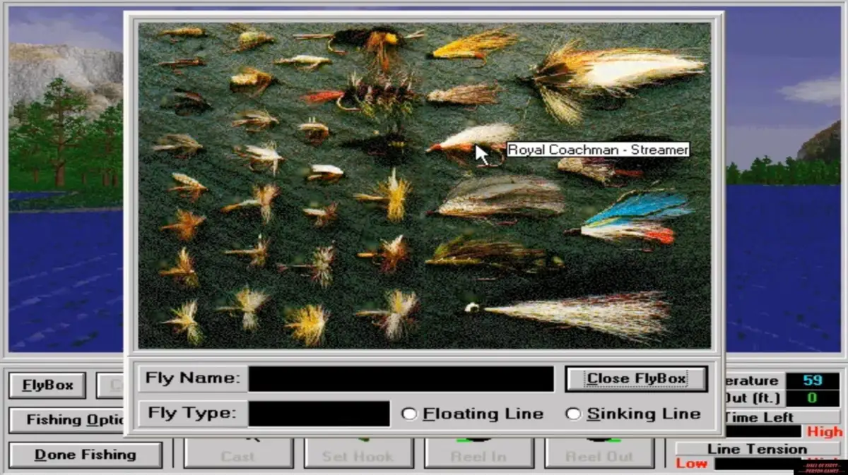The image size is (848, 475).
Task: Open the Fishing Options menu
Action: 67,420
